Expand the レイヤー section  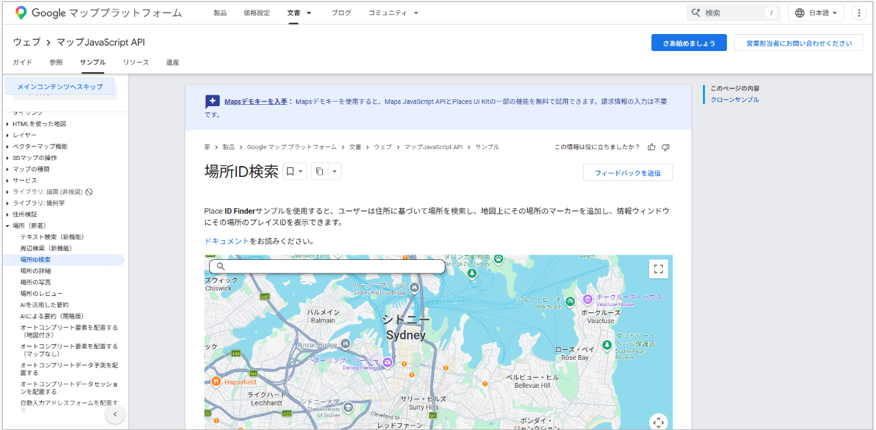click(7, 135)
